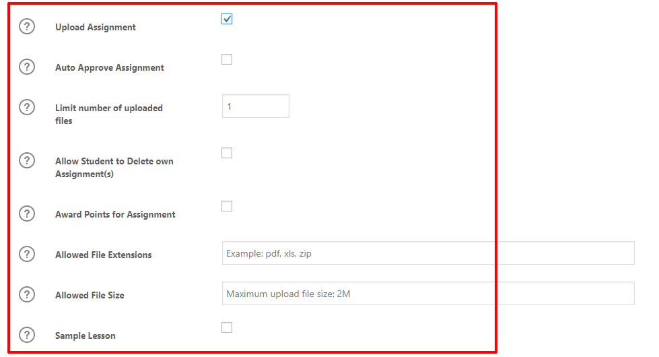Enable Auto Approve Assignment checkbox
The image size is (659, 357).
[227, 59]
